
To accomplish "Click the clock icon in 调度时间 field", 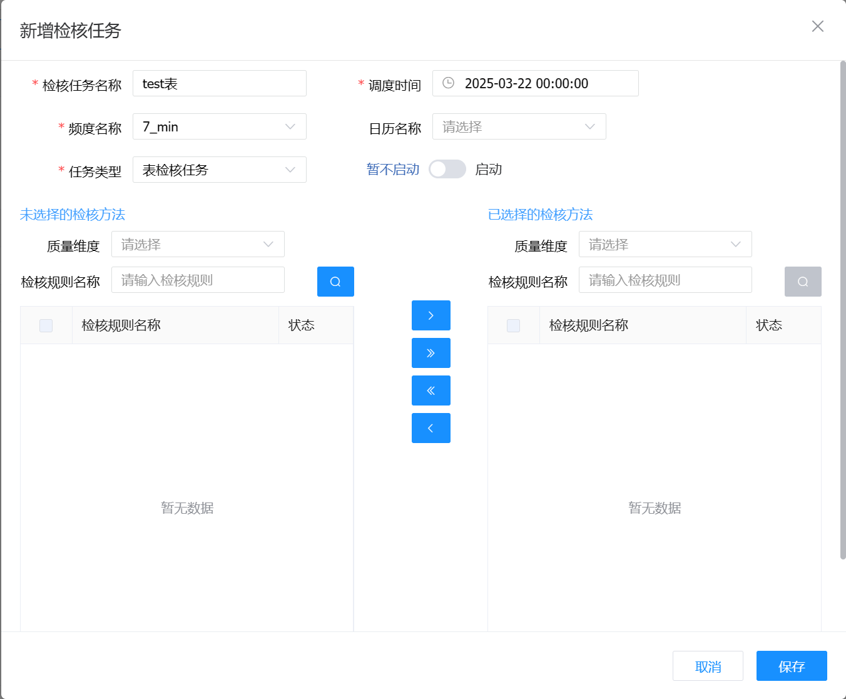I will (x=448, y=83).
